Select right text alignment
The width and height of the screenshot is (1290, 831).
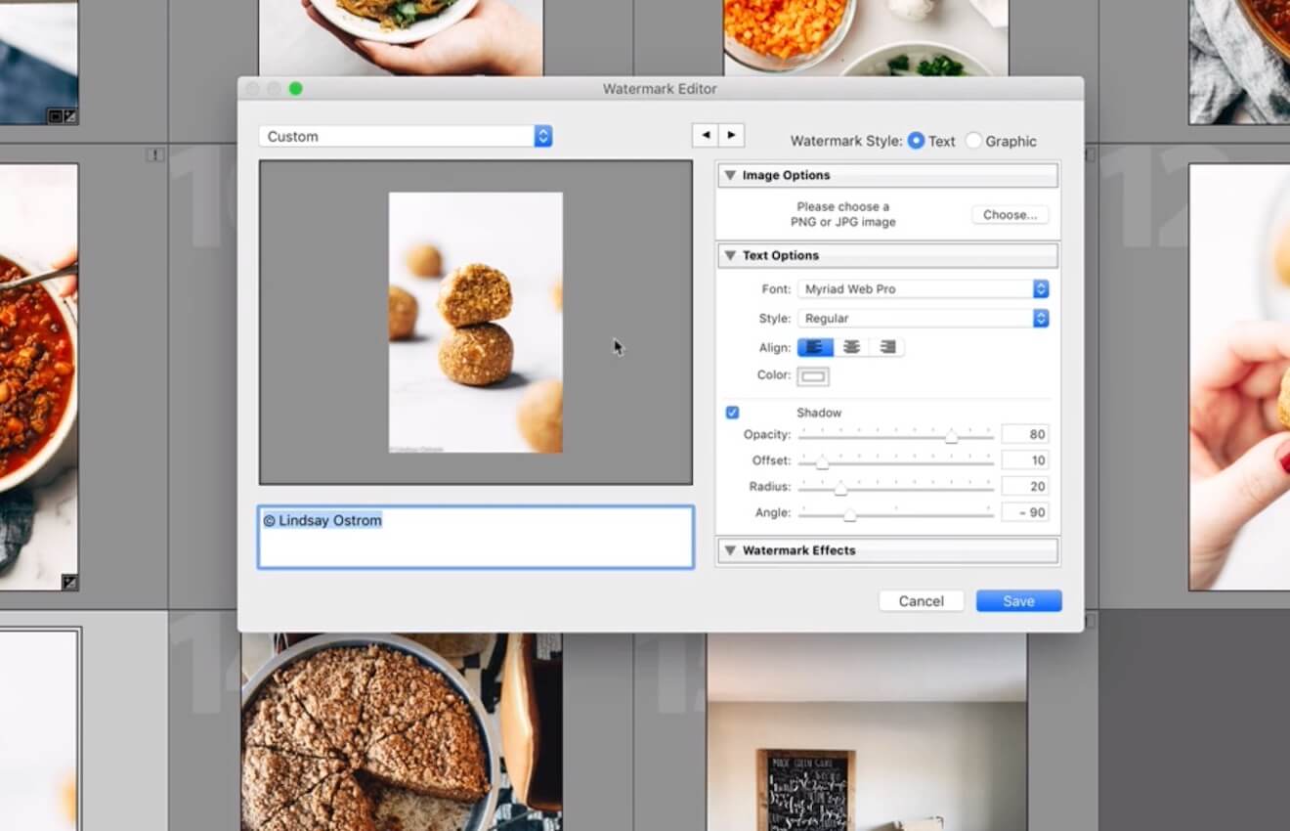click(x=886, y=347)
